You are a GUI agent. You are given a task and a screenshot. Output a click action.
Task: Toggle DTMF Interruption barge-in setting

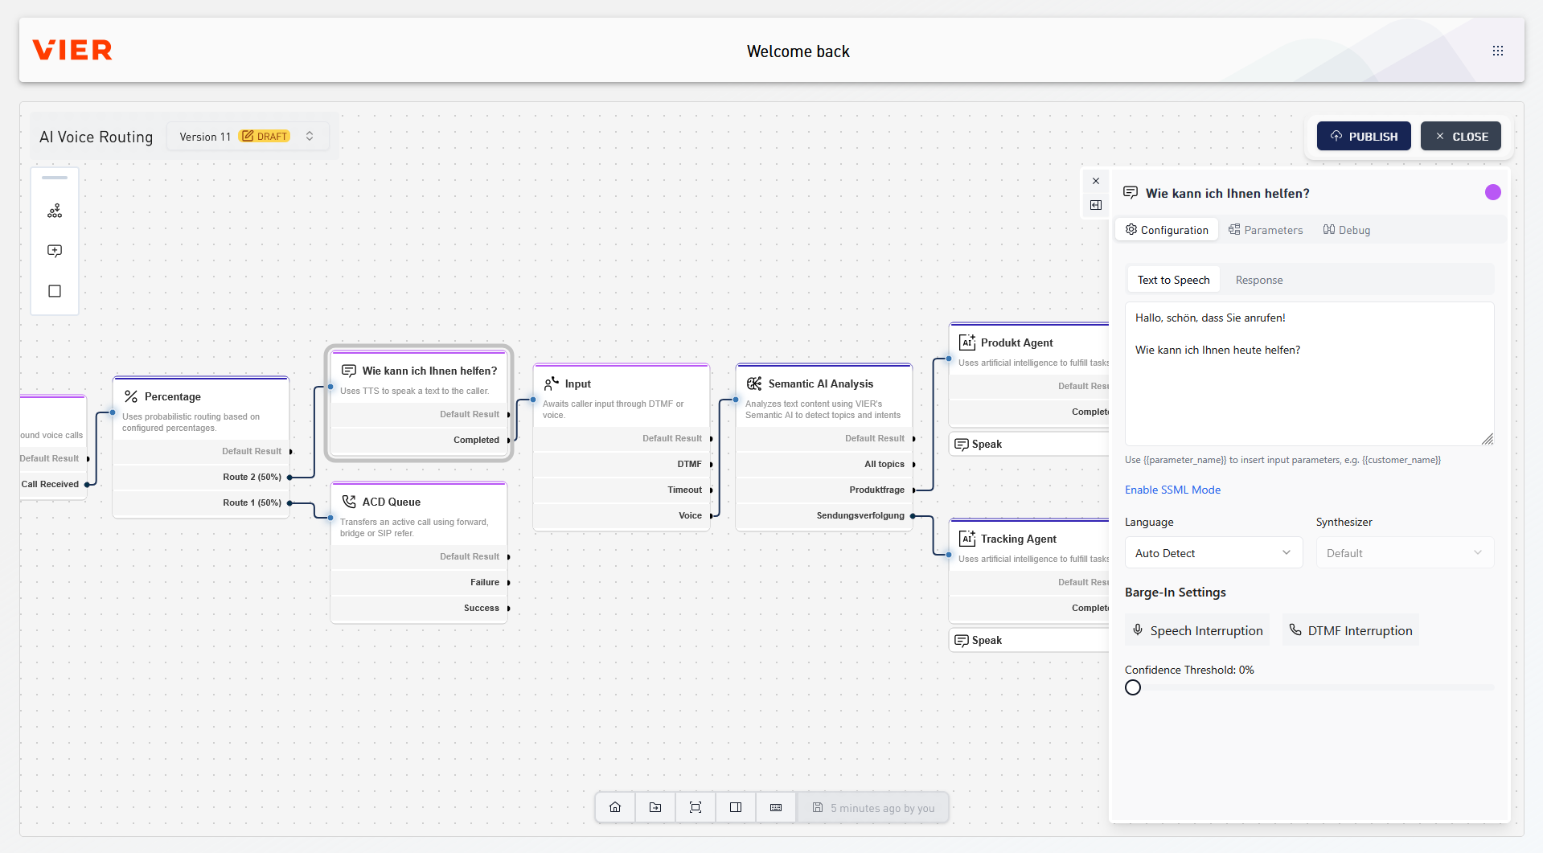coord(1350,630)
